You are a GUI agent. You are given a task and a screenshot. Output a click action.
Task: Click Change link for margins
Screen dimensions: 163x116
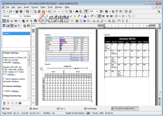pos(11,74)
